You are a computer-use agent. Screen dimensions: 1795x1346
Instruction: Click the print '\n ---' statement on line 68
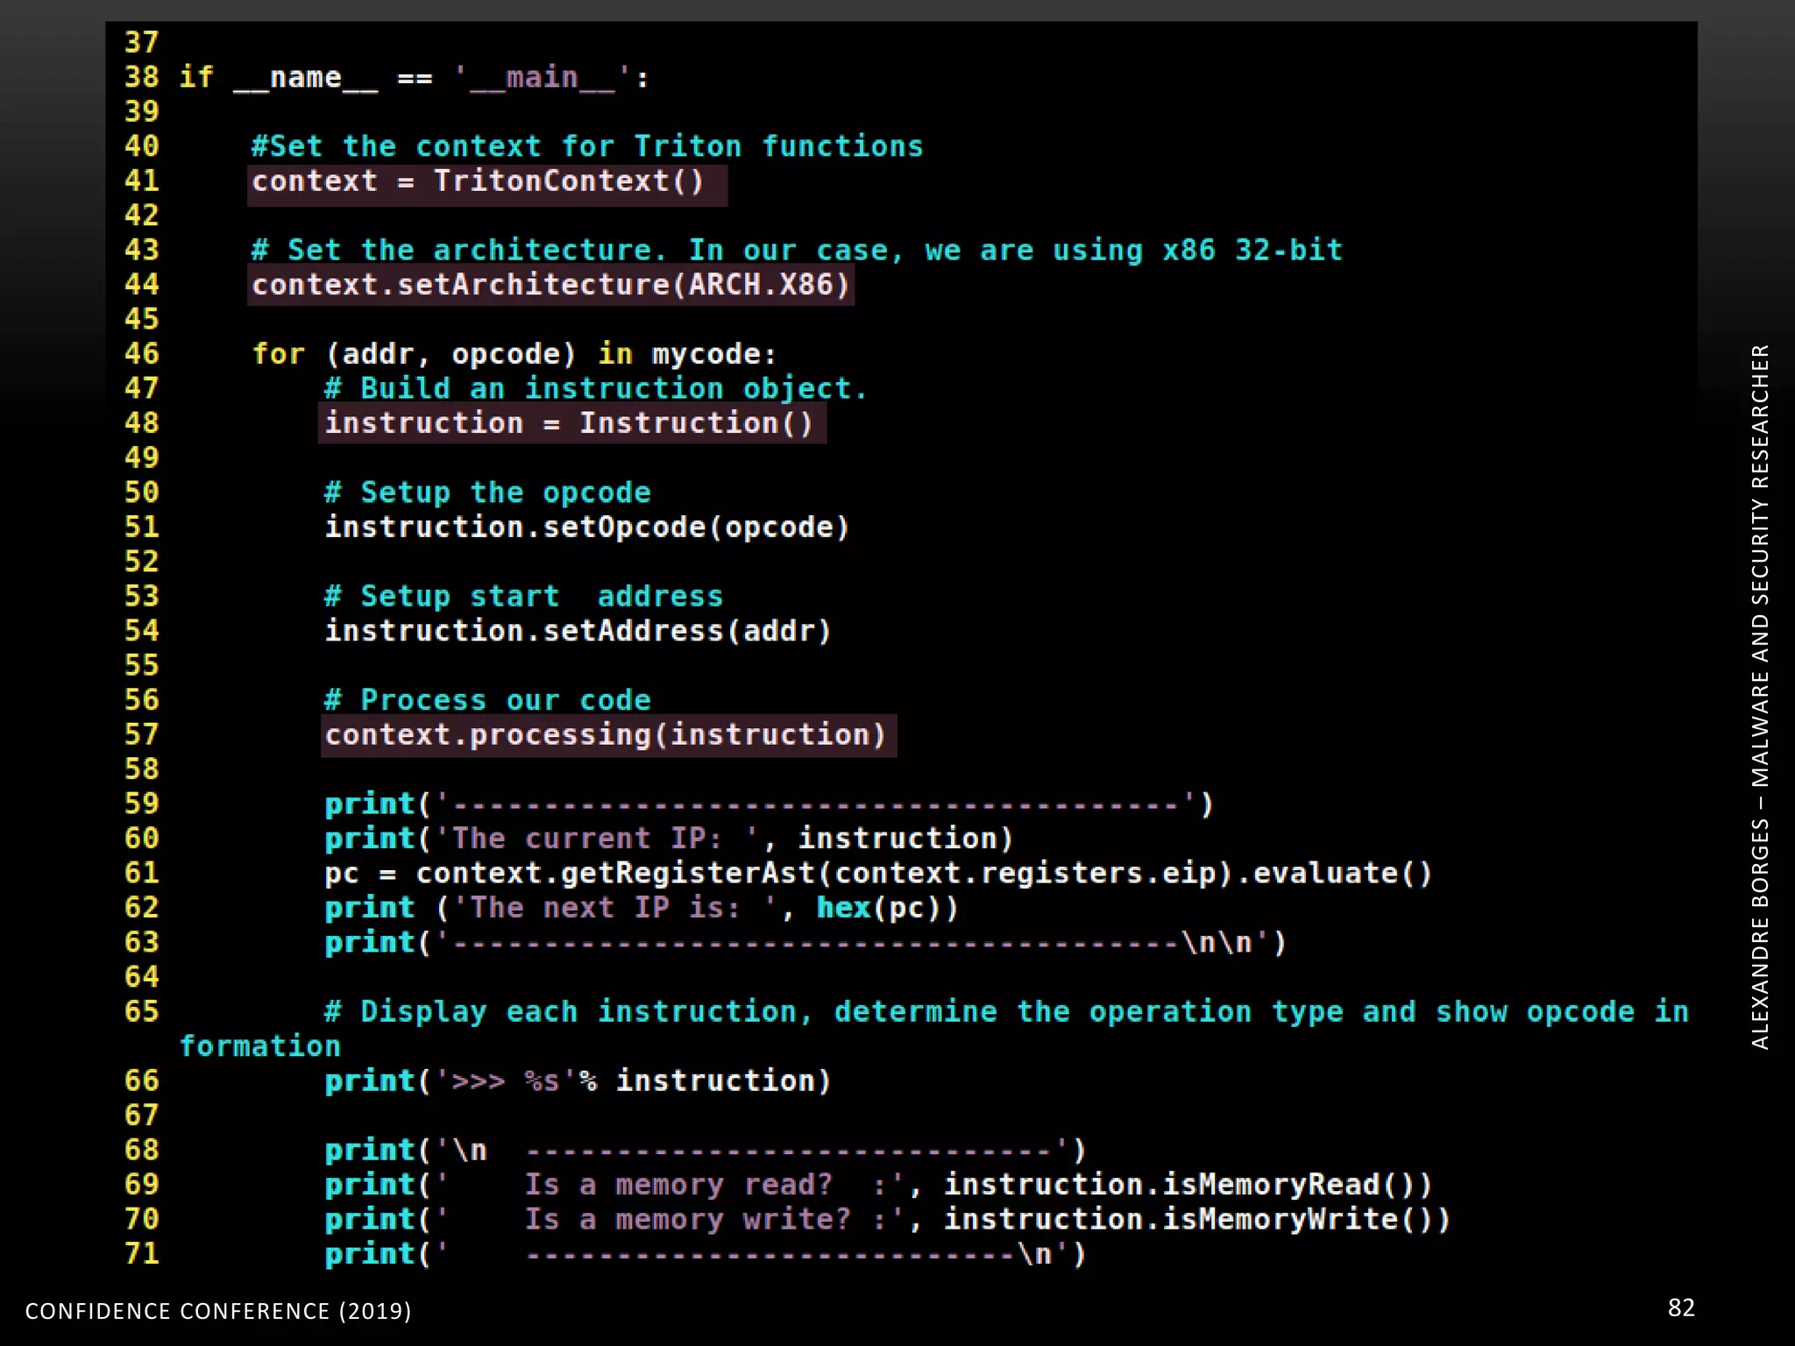coord(706,1151)
